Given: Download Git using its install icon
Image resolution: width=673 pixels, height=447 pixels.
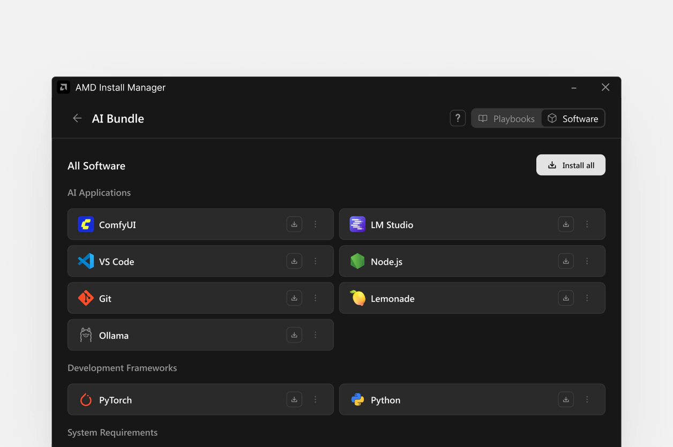Looking at the screenshot, I should point(294,298).
